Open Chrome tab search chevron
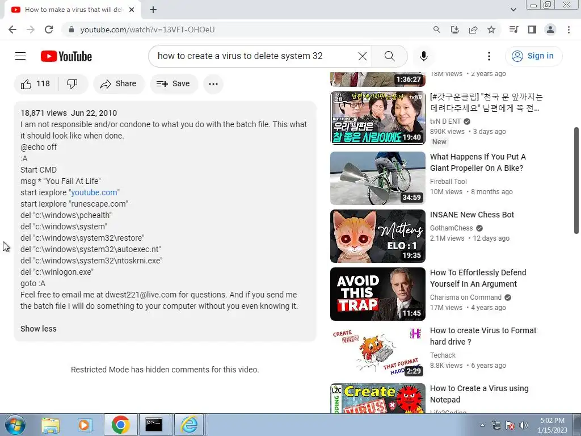 pyautogui.click(x=513, y=10)
